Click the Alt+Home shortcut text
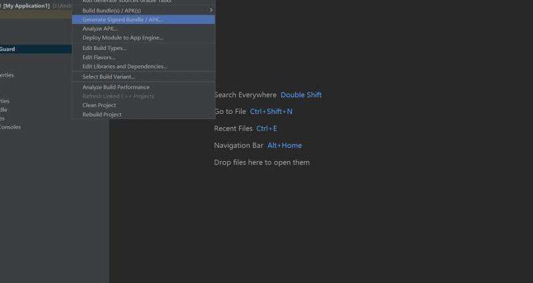 click(x=284, y=145)
